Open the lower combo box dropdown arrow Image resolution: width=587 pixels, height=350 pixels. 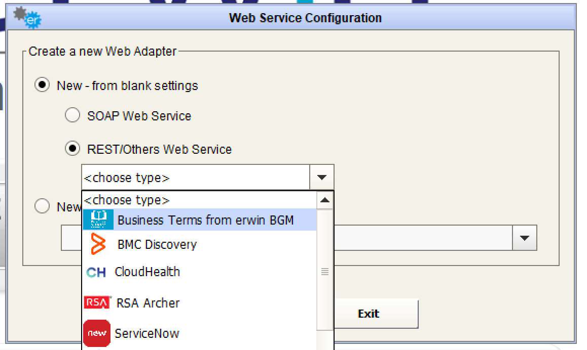coord(525,238)
